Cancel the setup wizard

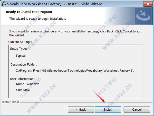pyautogui.click(x=137, y=109)
